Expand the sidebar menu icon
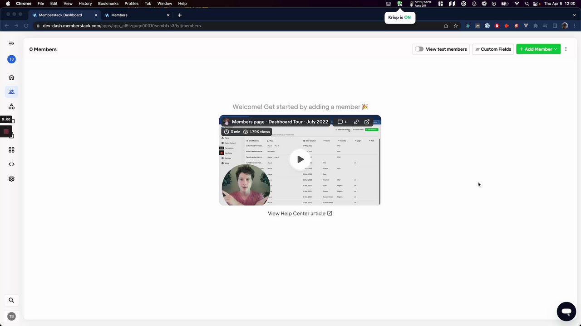The height and width of the screenshot is (326, 581). [11, 43]
